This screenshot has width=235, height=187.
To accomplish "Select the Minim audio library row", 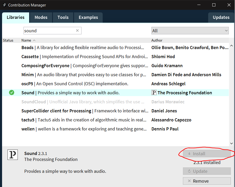I will pos(115,75).
